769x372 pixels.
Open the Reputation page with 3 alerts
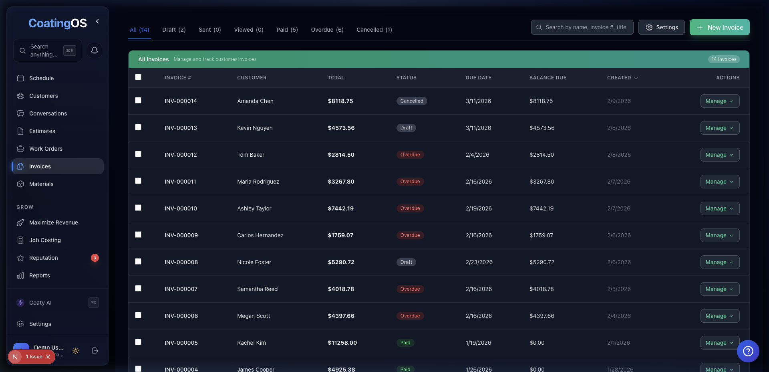(x=43, y=258)
